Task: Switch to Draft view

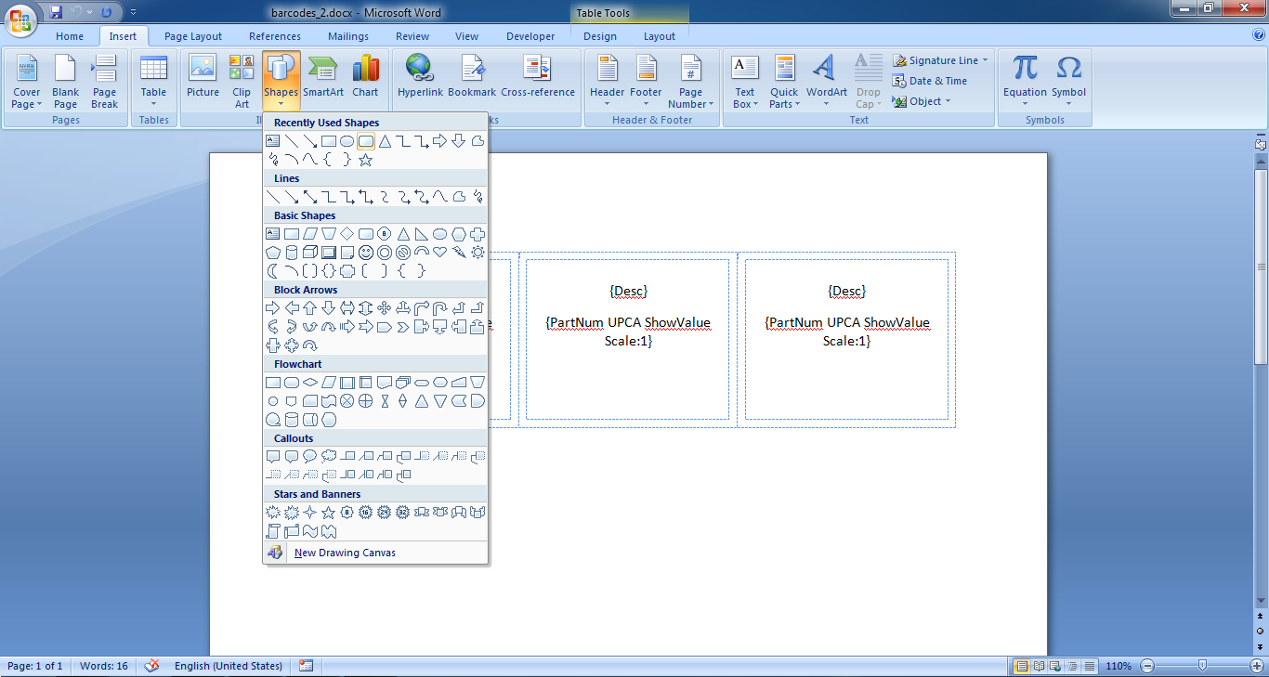Action: (x=1089, y=666)
